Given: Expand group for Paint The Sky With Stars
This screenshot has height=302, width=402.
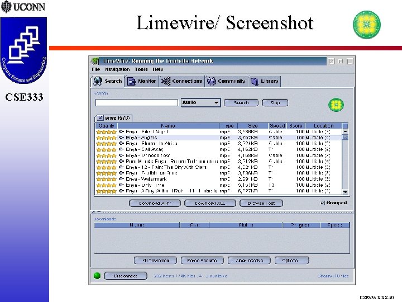Looking at the screenshot, I should coord(122,167).
